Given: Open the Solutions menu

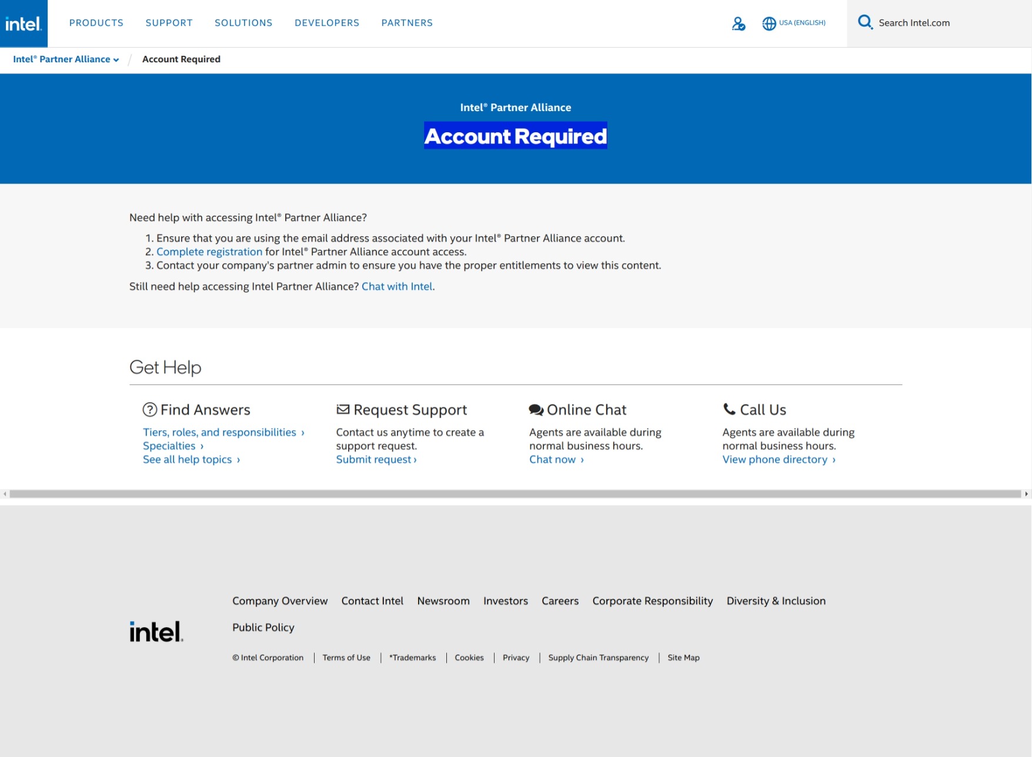Looking at the screenshot, I should [243, 23].
